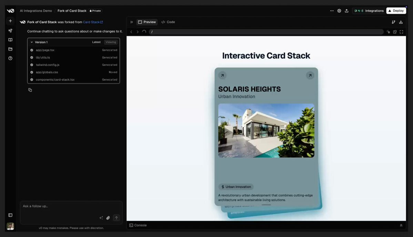
Task: Toggle the sidebar panel icon at bottom left
Action: [10, 215]
